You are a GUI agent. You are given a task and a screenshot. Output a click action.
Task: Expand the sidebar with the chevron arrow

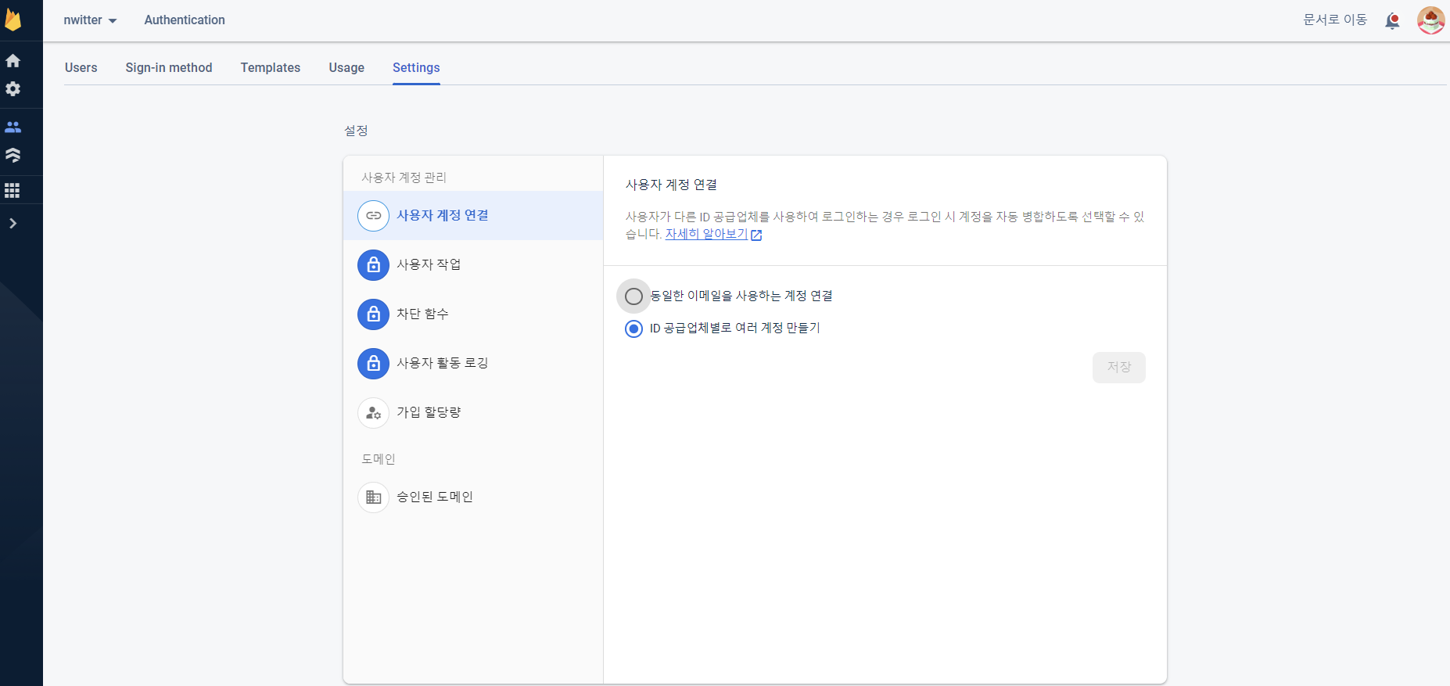pos(13,224)
